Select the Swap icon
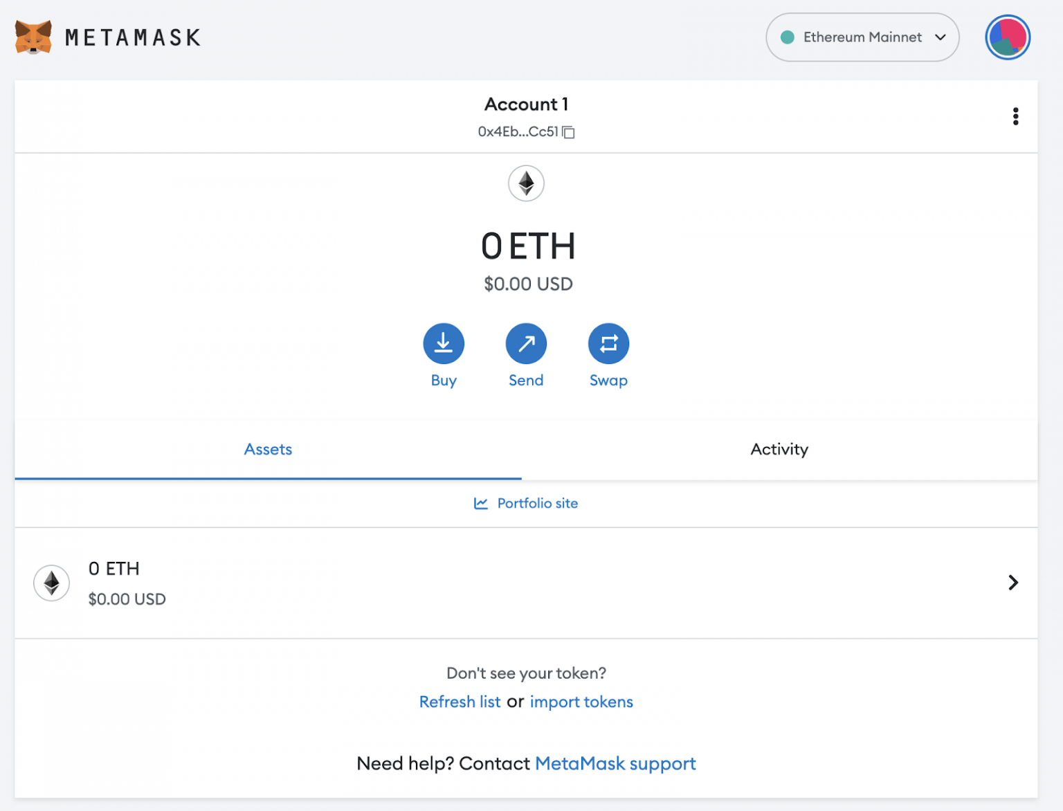 608,343
